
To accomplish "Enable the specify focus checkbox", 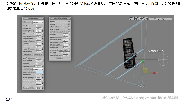I will point(37,58).
